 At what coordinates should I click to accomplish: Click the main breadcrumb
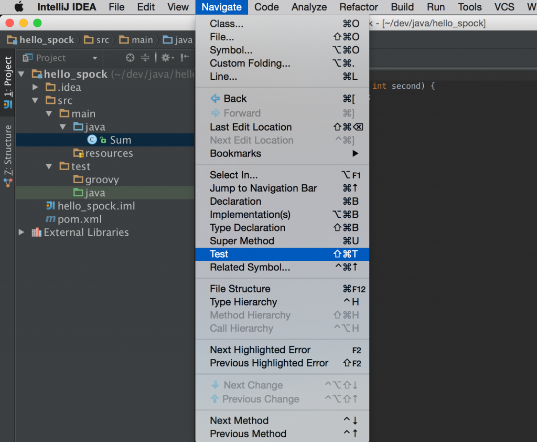point(136,40)
